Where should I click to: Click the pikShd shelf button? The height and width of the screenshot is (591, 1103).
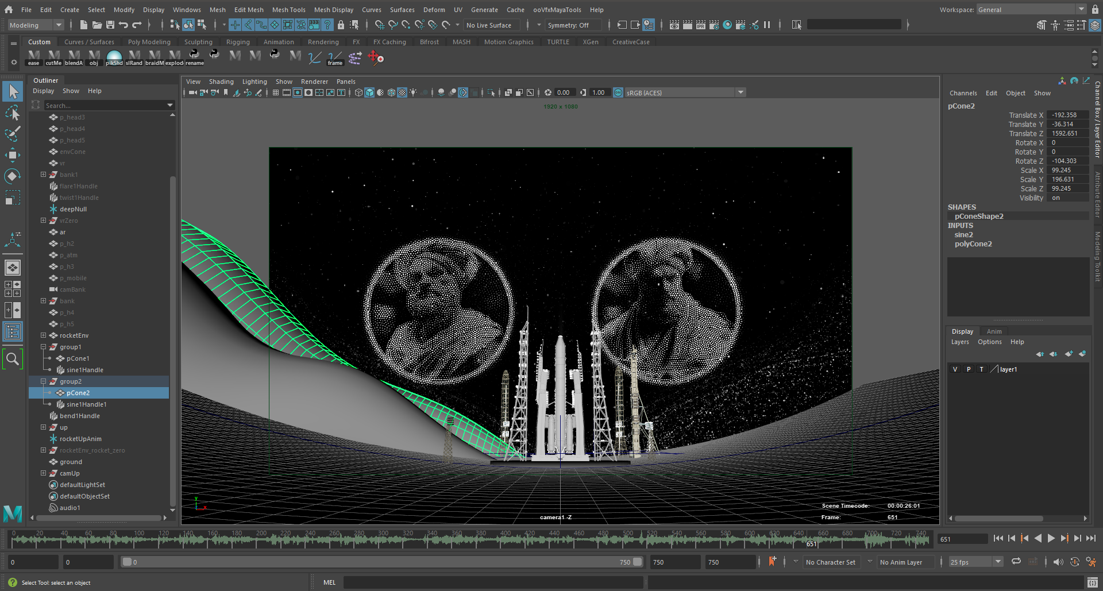114,57
